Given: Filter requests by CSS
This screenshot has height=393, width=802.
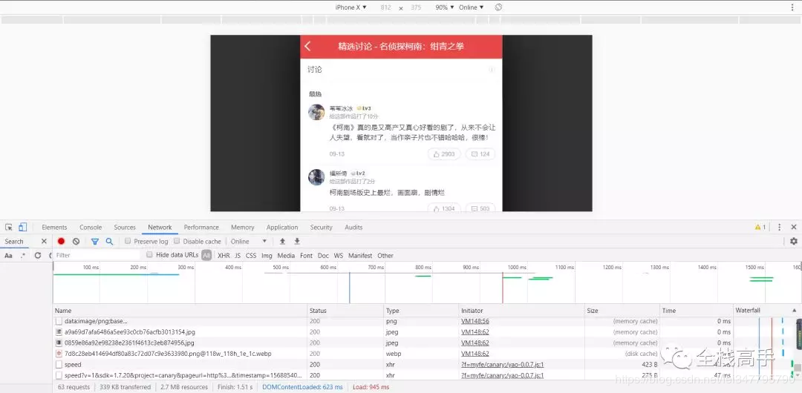Looking at the screenshot, I should point(251,256).
